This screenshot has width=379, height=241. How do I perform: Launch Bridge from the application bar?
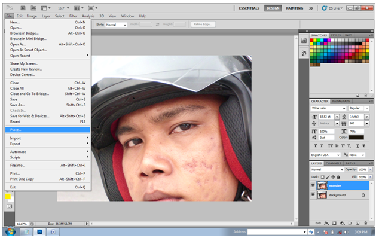[x=23, y=8]
